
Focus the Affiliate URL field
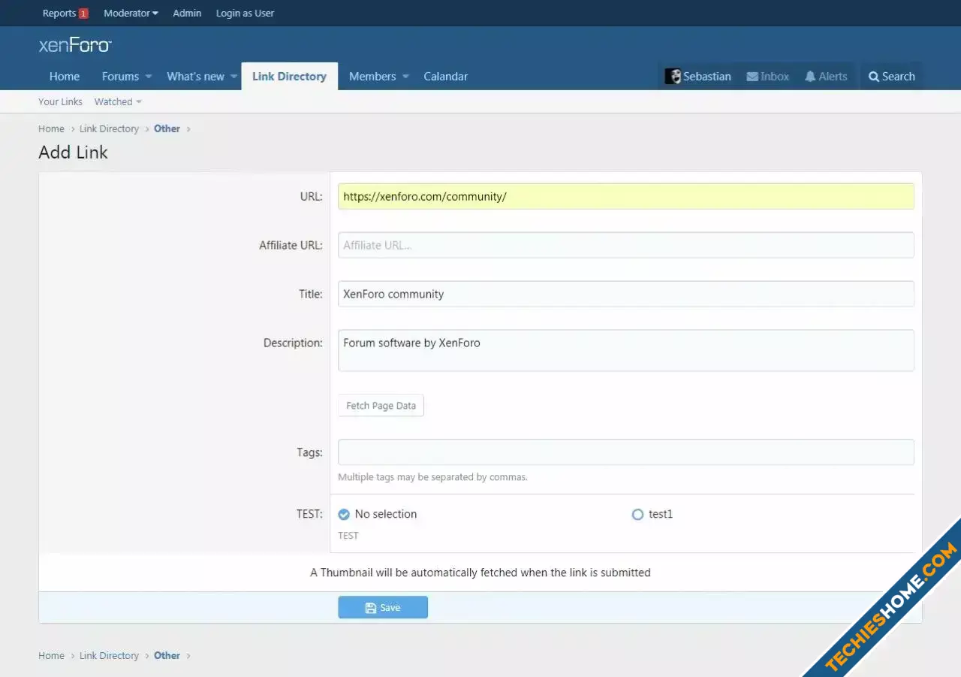pyautogui.click(x=626, y=245)
